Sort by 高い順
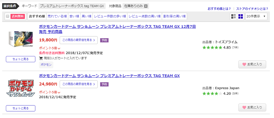This screenshot has width=274, height=118. (86, 16)
